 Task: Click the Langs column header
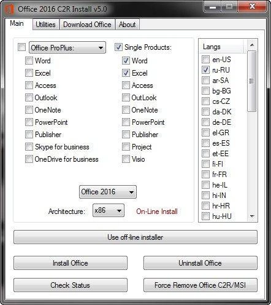[222, 47]
